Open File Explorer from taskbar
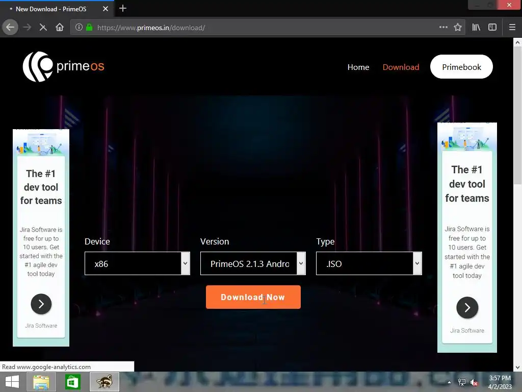Screen dimensions: 522x392 point(41,382)
